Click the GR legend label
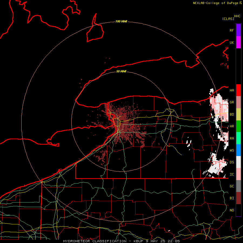Viewport: 243px width, 243px height. point(232,102)
